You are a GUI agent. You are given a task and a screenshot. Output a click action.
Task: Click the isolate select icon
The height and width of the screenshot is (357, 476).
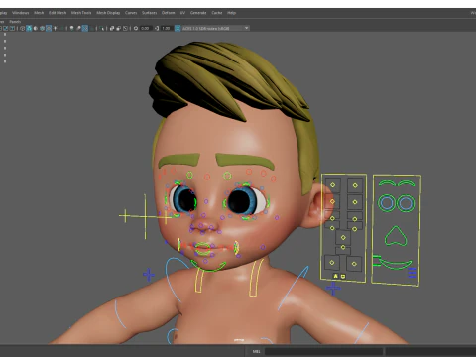coord(101,28)
